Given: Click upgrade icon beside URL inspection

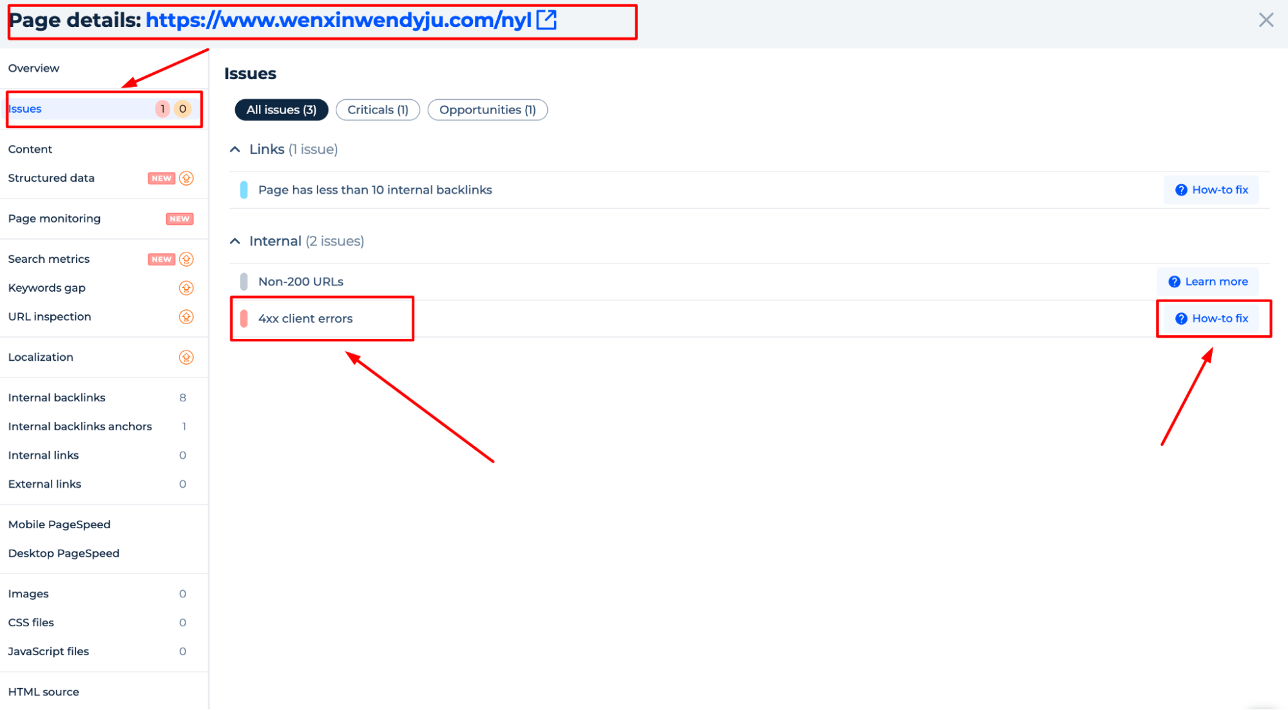Looking at the screenshot, I should pyautogui.click(x=186, y=317).
